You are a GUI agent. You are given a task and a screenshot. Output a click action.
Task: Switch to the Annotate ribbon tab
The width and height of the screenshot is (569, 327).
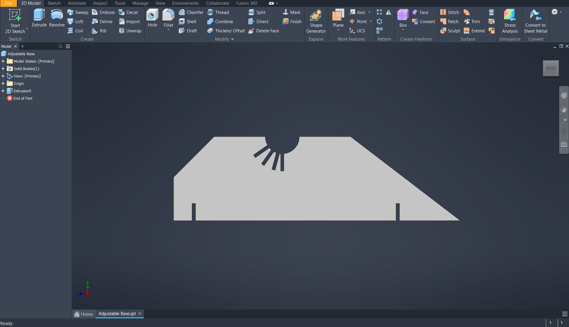point(77,3)
